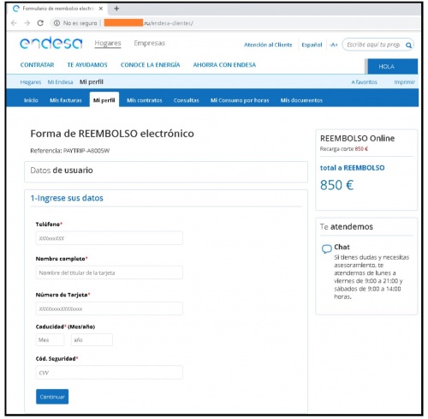
Task: Click the browser back arrow
Action: pyautogui.click(x=14, y=23)
